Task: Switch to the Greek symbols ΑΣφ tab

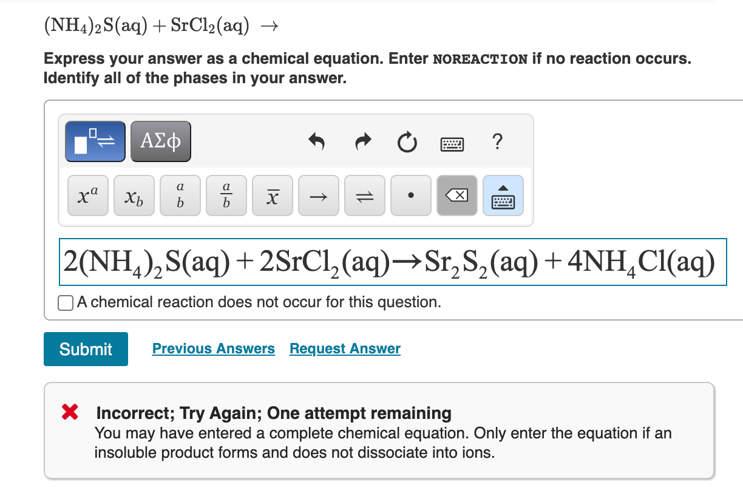Action: pyautogui.click(x=160, y=141)
